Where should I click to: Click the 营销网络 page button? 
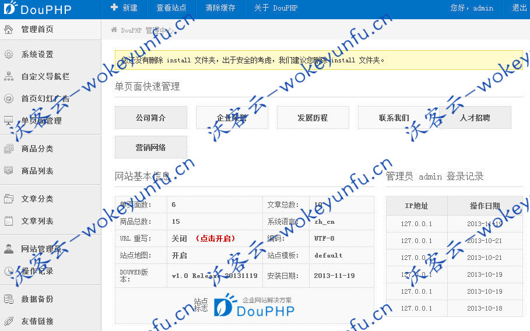coord(151,147)
